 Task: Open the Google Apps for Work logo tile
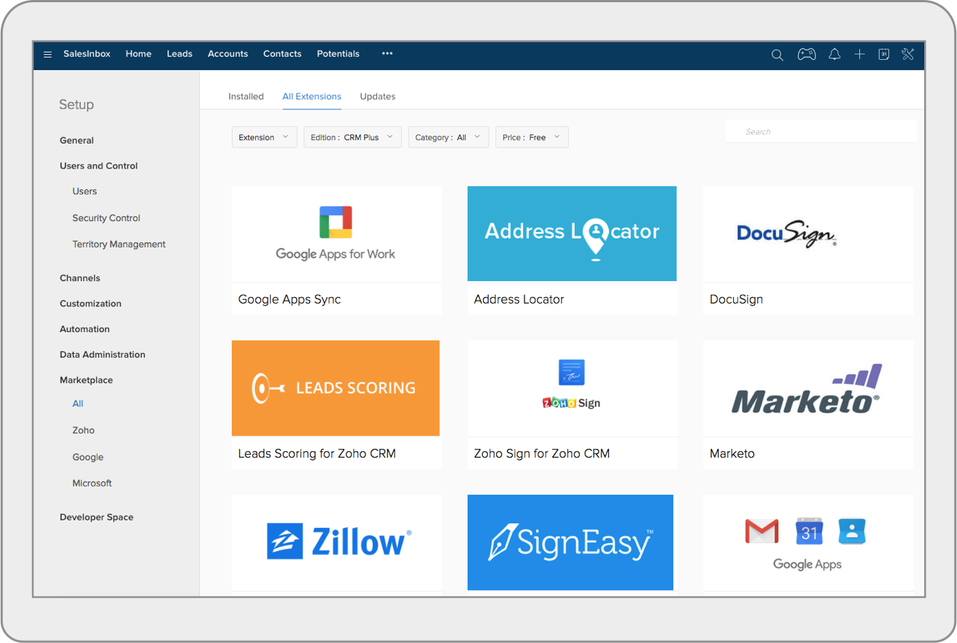(336, 234)
